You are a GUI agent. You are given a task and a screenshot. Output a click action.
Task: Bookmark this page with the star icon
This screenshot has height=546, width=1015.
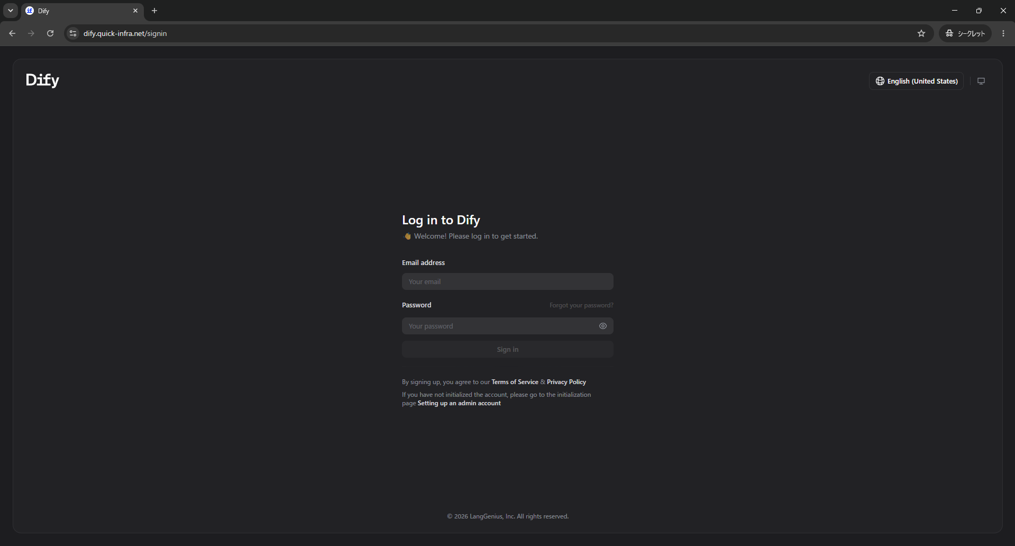pyautogui.click(x=921, y=33)
